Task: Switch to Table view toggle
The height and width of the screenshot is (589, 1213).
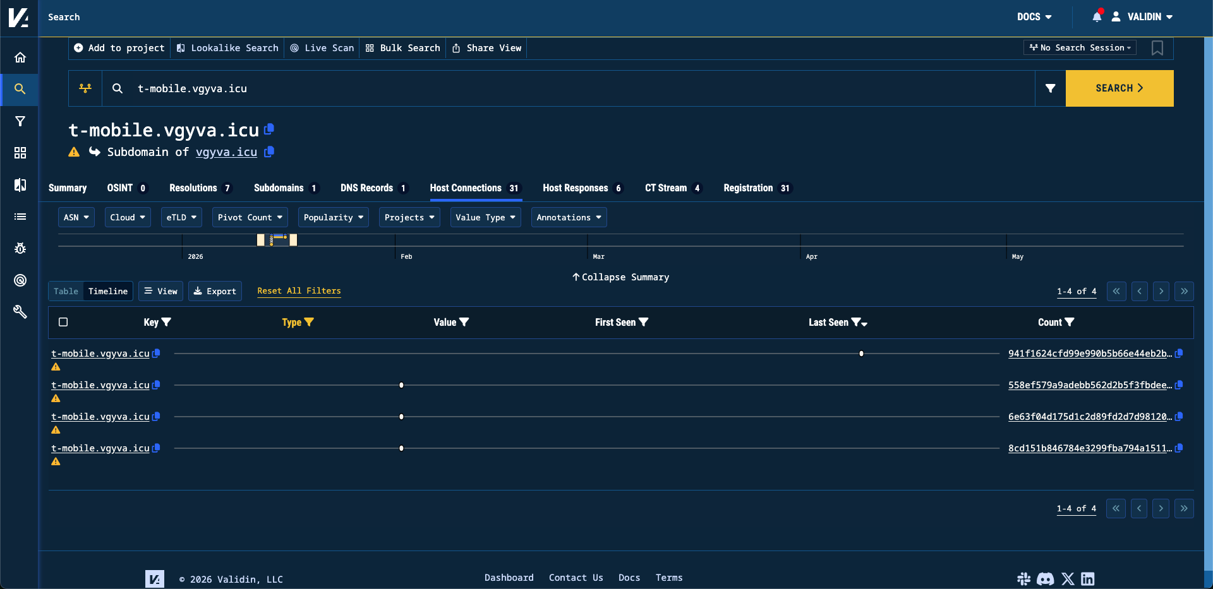Action: pos(66,291)
